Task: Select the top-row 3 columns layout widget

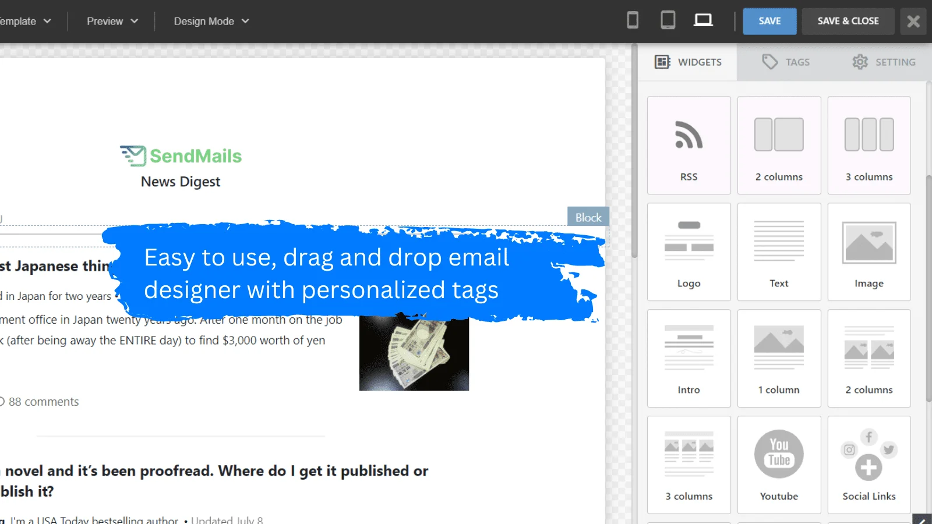Action: (869, 146)
